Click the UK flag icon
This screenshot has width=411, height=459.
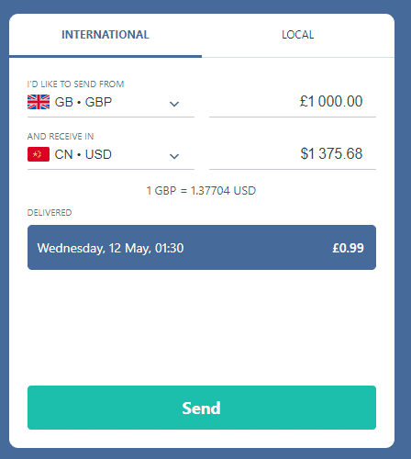click(39, 102)
